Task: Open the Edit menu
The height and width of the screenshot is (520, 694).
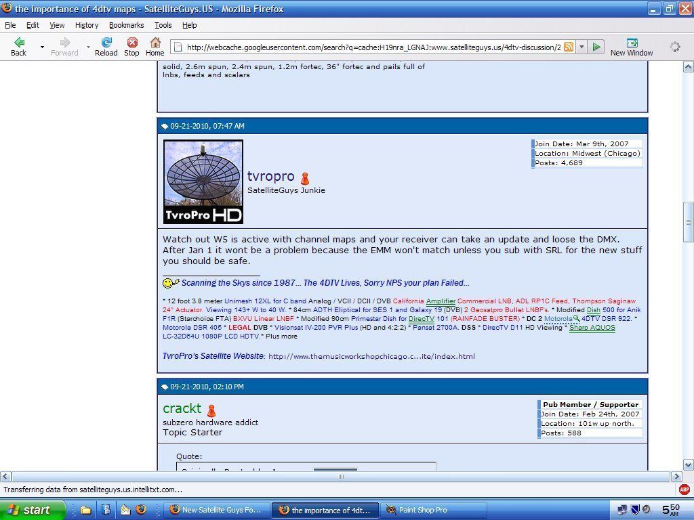Action: click(x=33, y=25)
